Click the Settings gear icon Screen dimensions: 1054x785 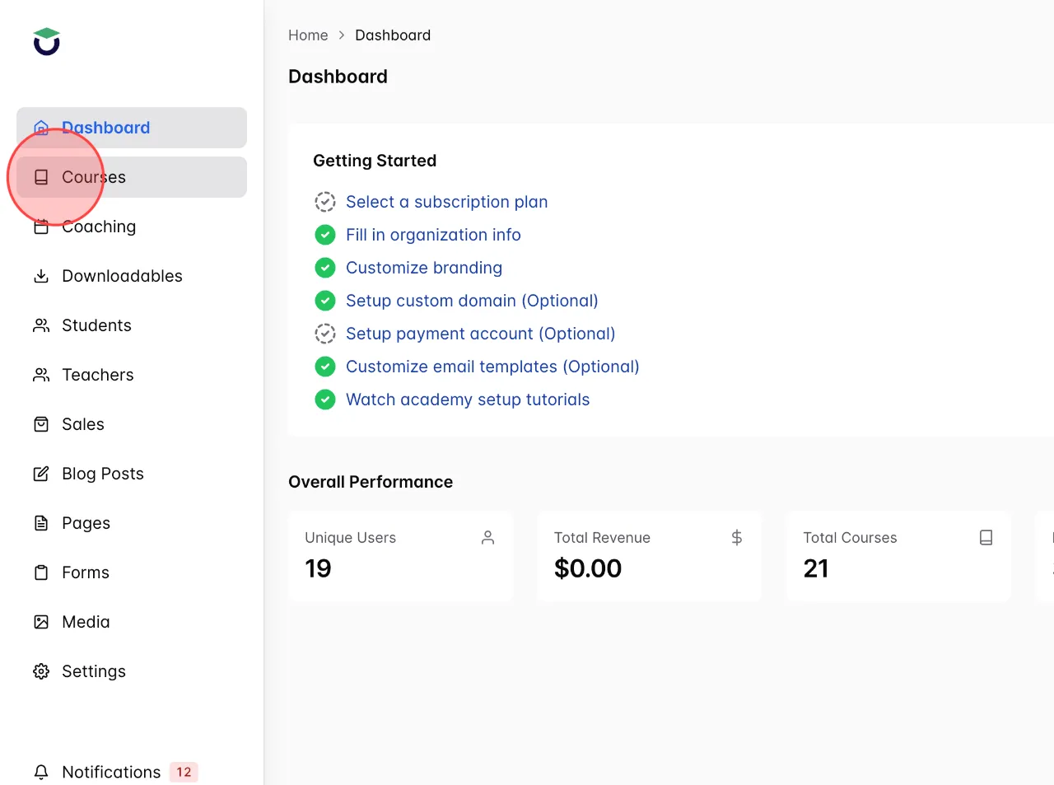click(x=41, y=671)
